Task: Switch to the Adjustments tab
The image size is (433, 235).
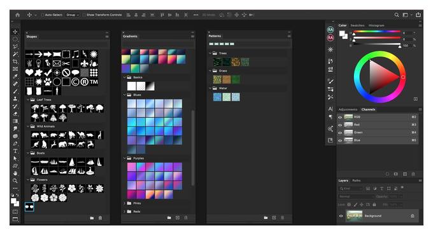Action: pyautogui.click(x=348, y=109)
